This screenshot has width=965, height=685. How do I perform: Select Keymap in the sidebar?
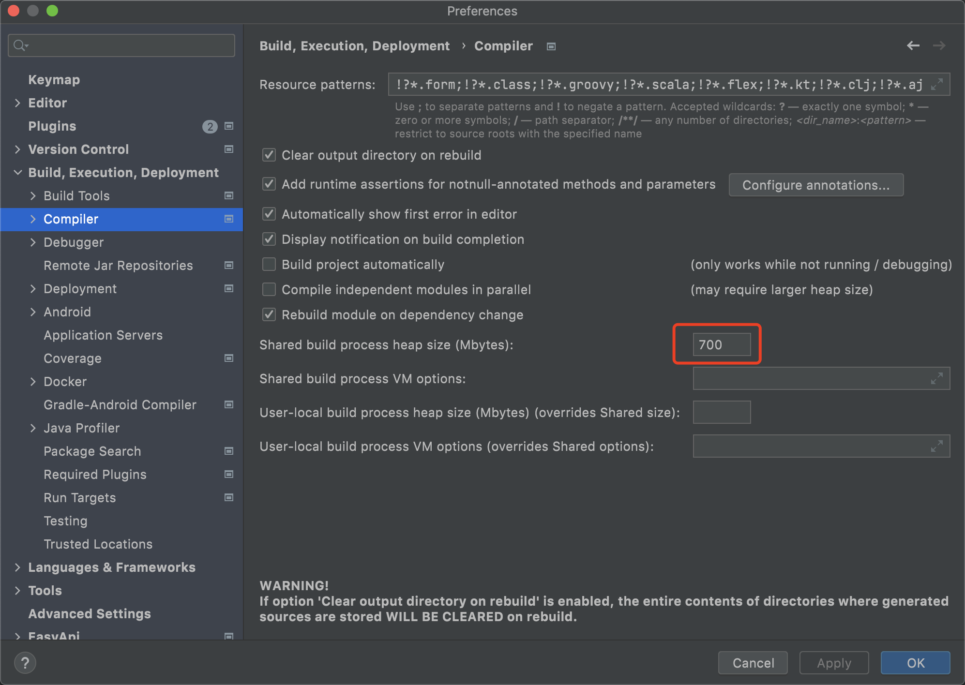(54, 79)
